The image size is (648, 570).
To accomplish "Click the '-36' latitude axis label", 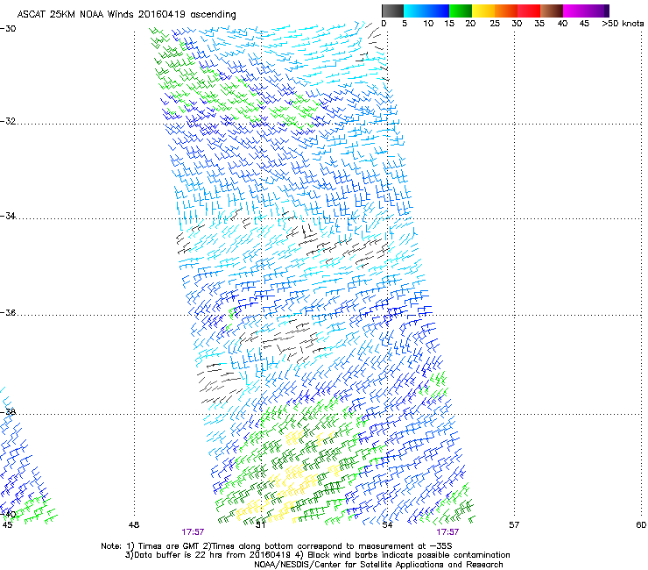I will tap(8, 312).
